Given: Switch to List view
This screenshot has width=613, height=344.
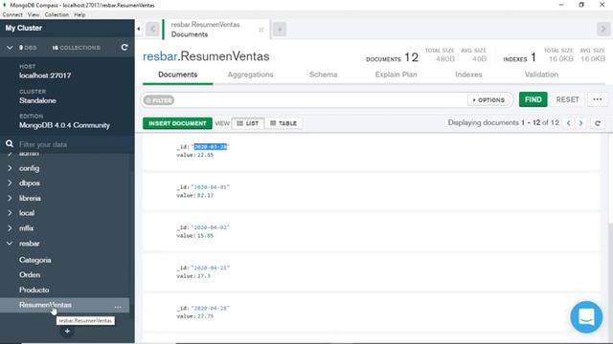Looking at the screenshot, I should pos(248,123).
